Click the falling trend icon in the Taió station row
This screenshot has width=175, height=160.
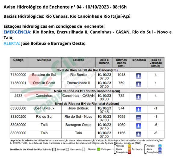tap(139, 134)
